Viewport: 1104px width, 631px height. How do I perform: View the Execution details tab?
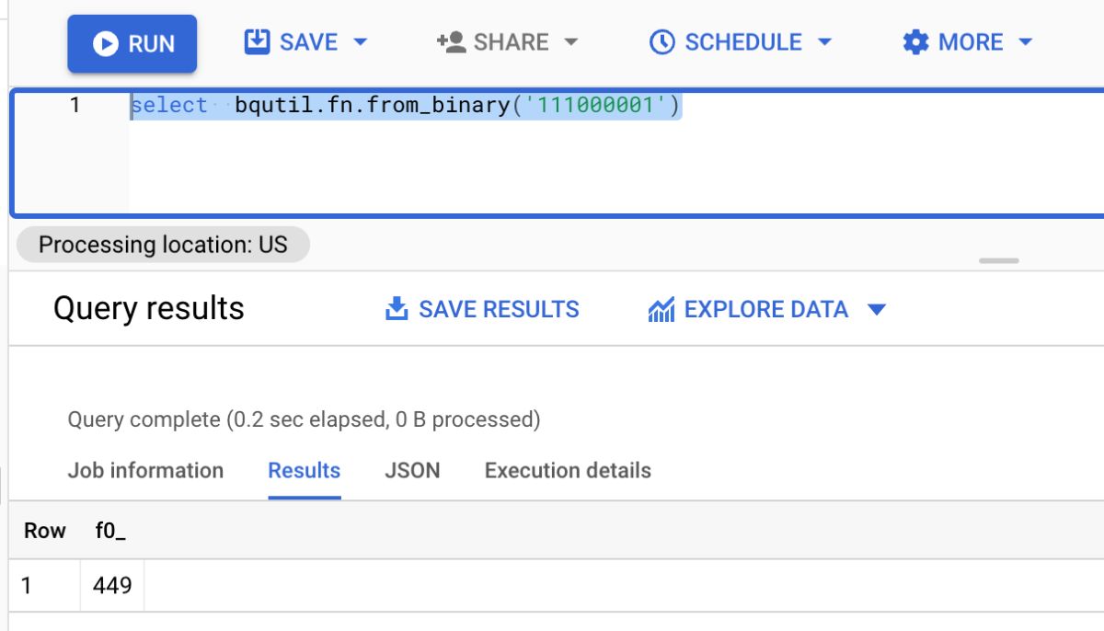pyautogui.click(x=568, y=470)
